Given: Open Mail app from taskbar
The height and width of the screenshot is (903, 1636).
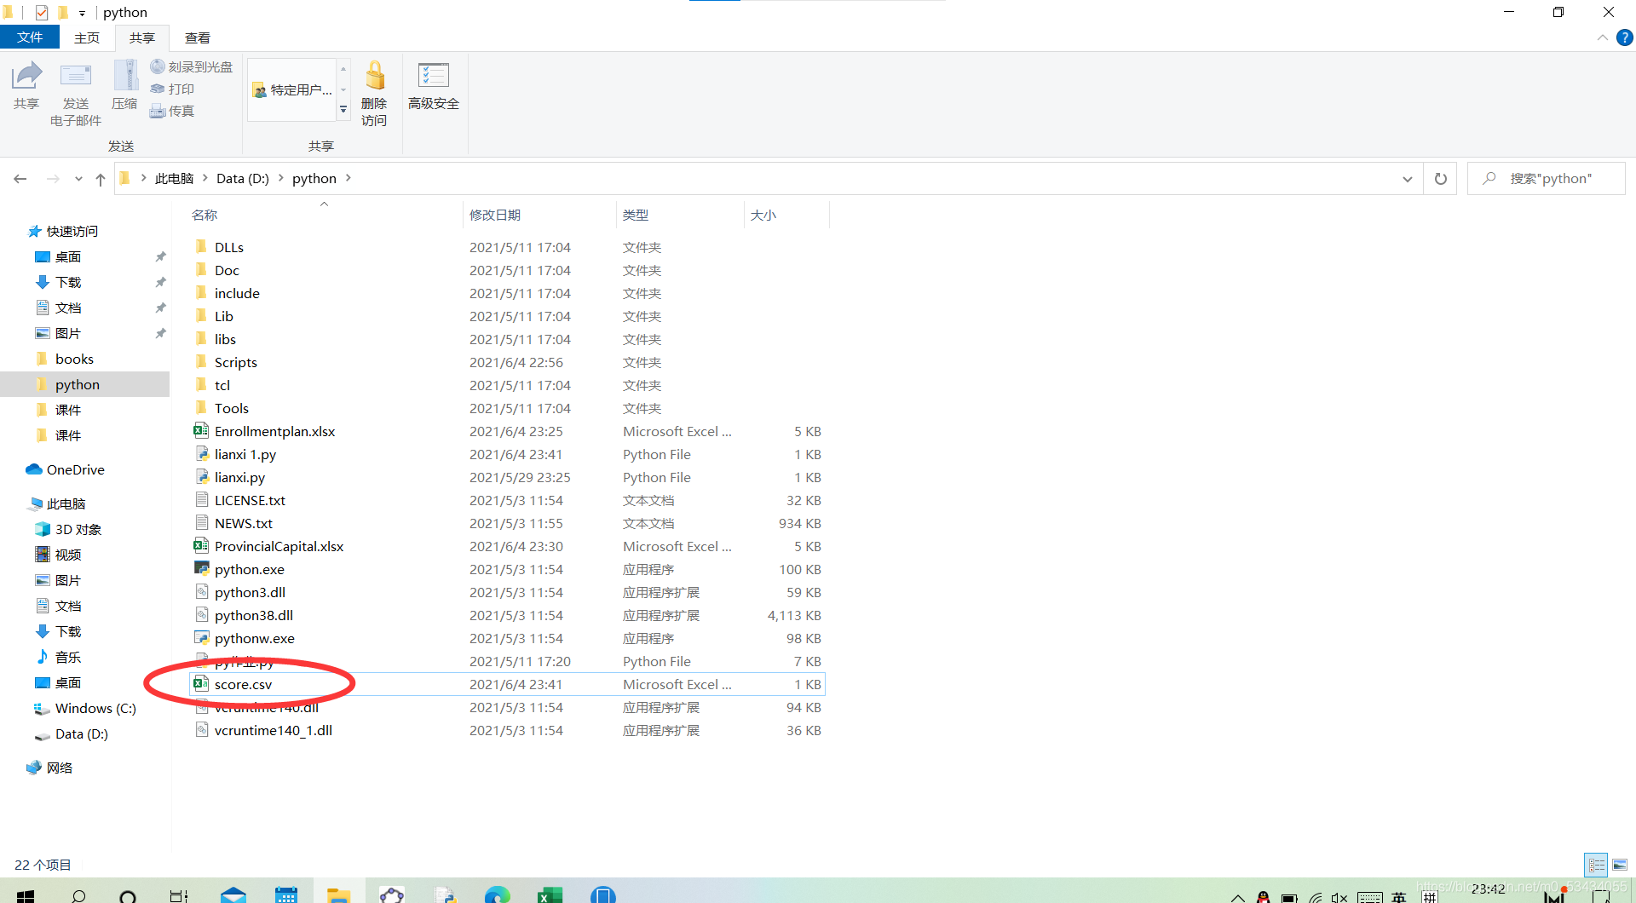Looking at the screenshot, I should (x=233, y=894).
